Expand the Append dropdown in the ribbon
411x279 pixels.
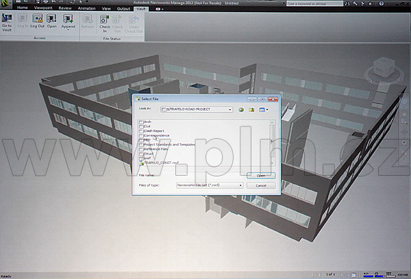pos(68,29)
